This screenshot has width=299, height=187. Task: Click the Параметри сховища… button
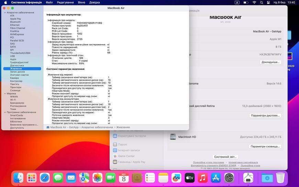tap(265, 146)
